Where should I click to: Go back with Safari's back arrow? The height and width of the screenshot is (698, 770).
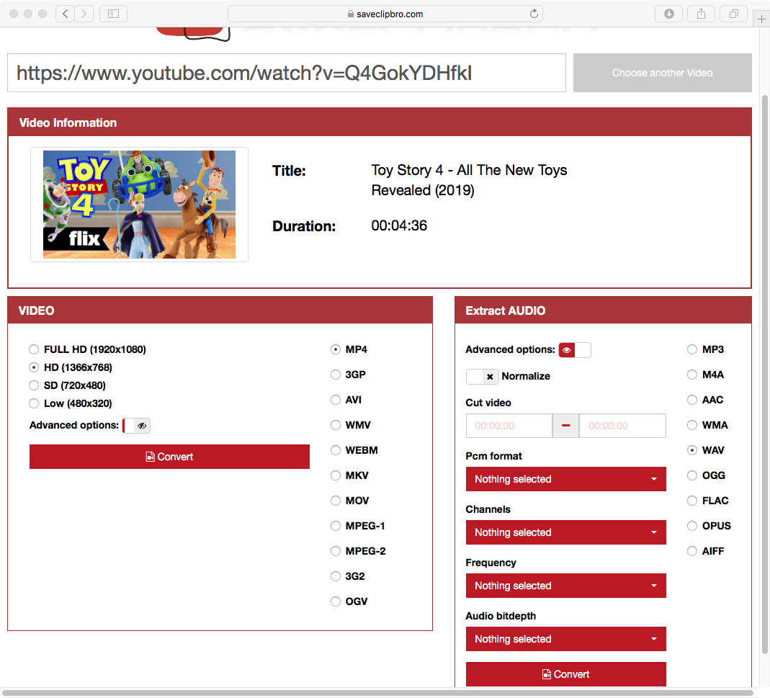pos(66,14)
